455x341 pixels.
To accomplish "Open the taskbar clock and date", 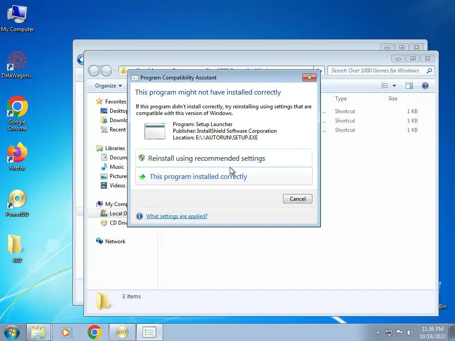I will (x=432, y=333).
